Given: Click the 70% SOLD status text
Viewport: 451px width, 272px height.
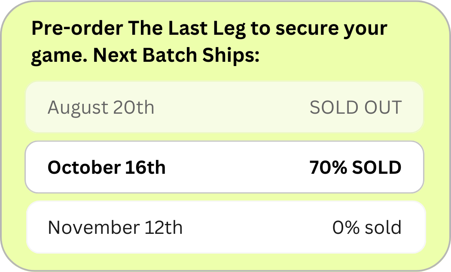Looking at the screenshot, I should pos(355,167).
